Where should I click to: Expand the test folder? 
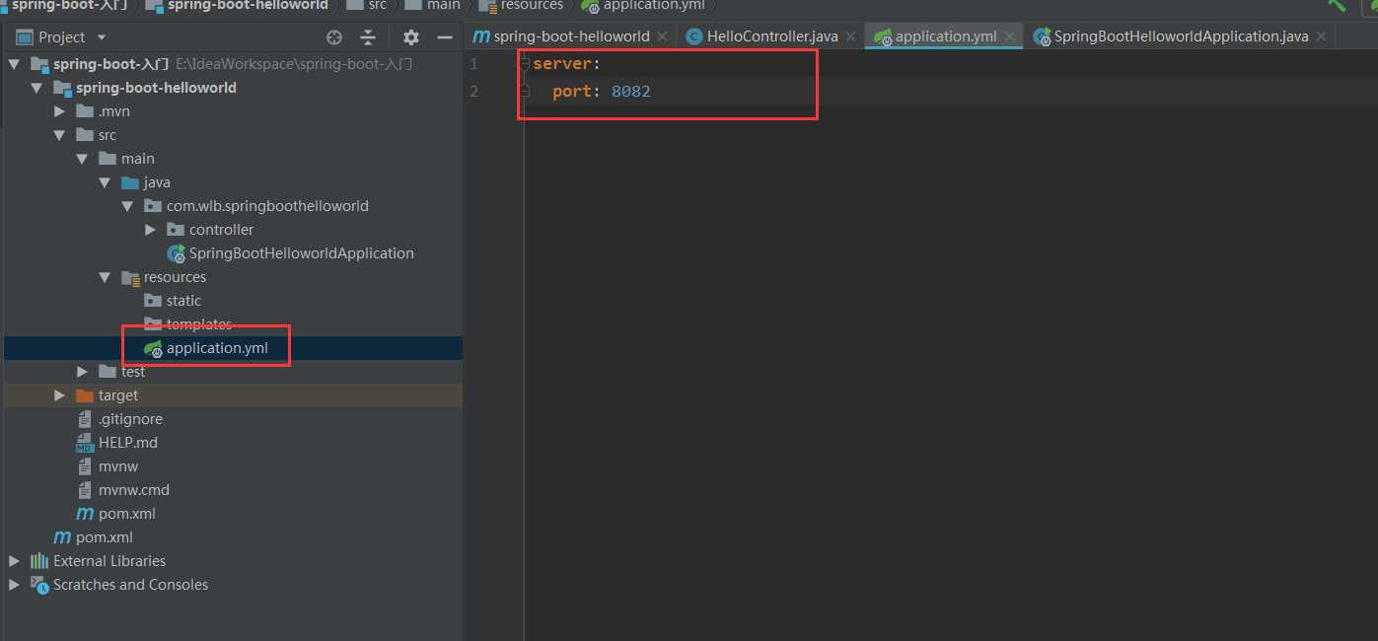click(x=83, y=372)
